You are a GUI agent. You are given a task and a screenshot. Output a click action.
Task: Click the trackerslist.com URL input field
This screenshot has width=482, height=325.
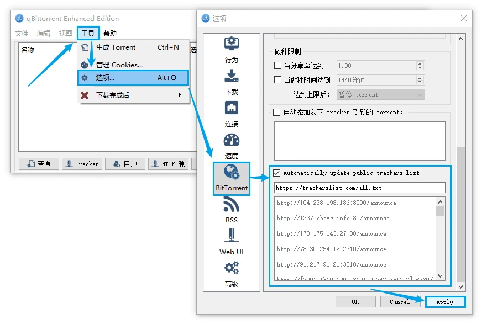pyautogui.click(x=359, y=188)
